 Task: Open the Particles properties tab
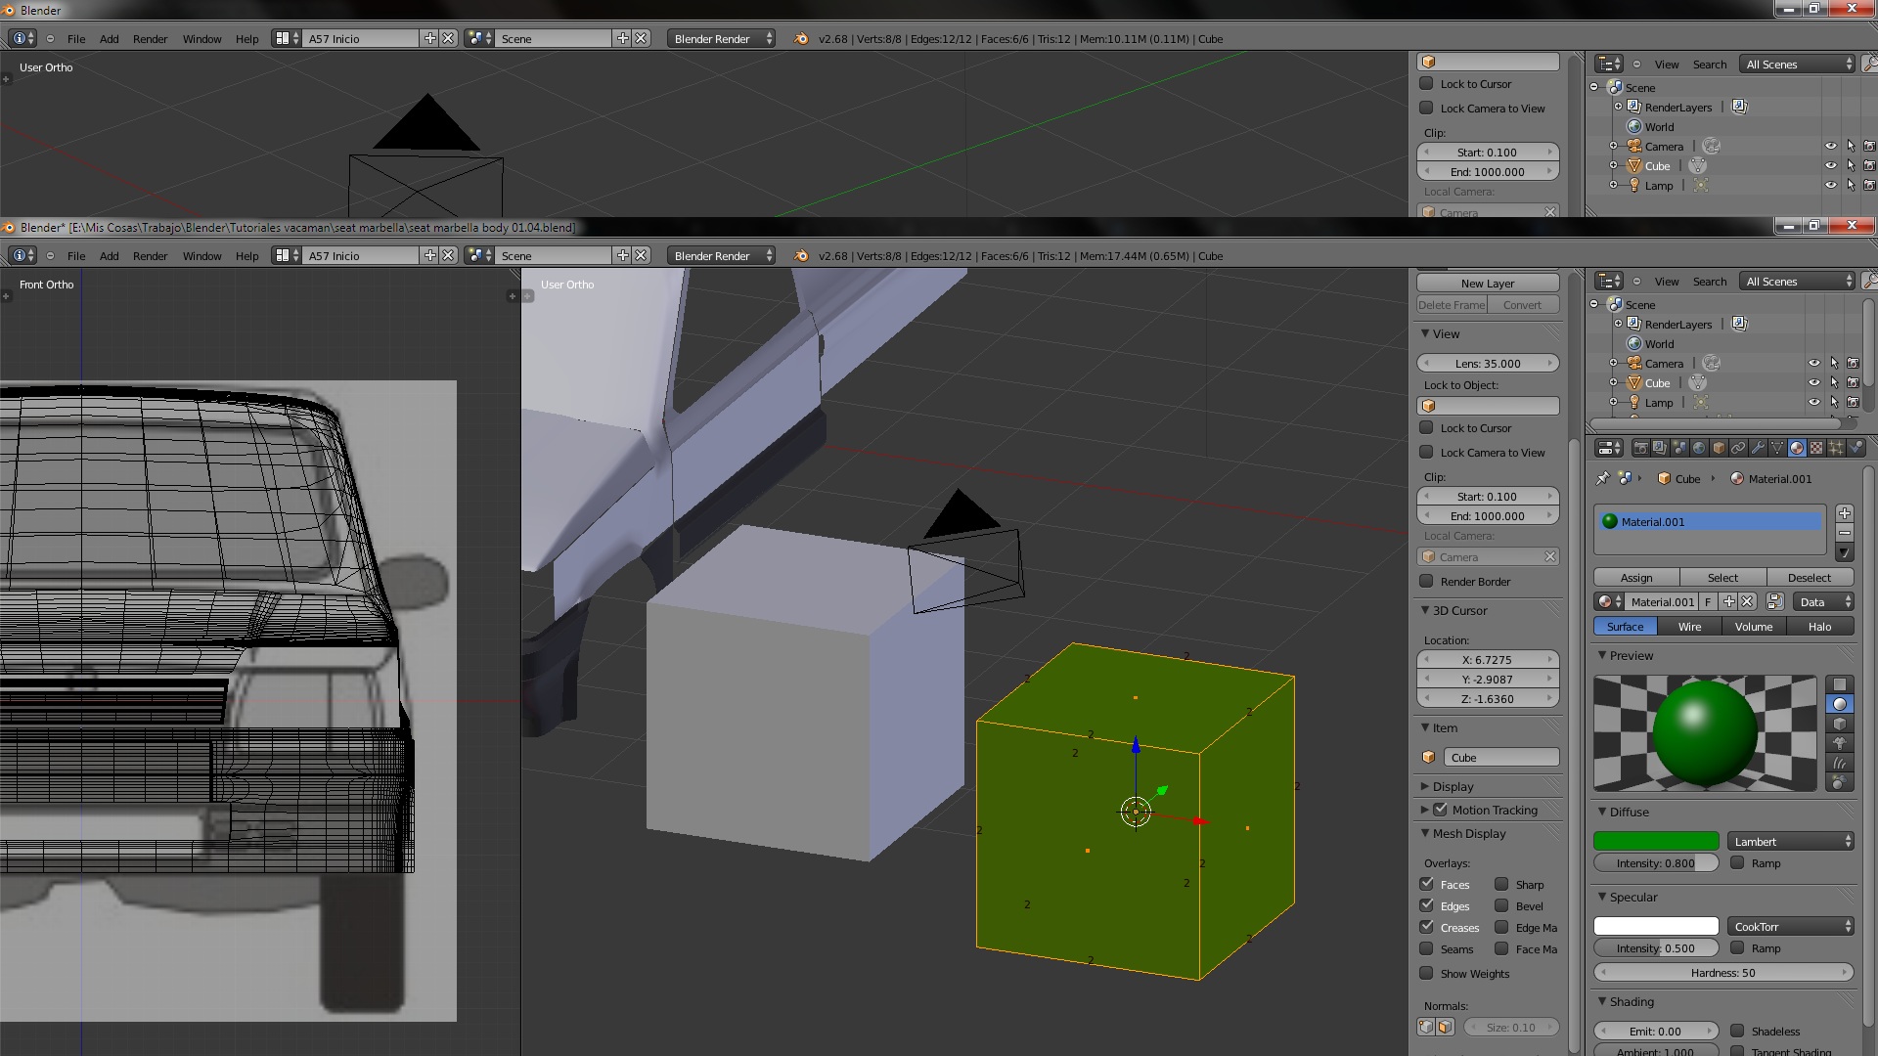pyautogui.click(x=1836, y=448)
